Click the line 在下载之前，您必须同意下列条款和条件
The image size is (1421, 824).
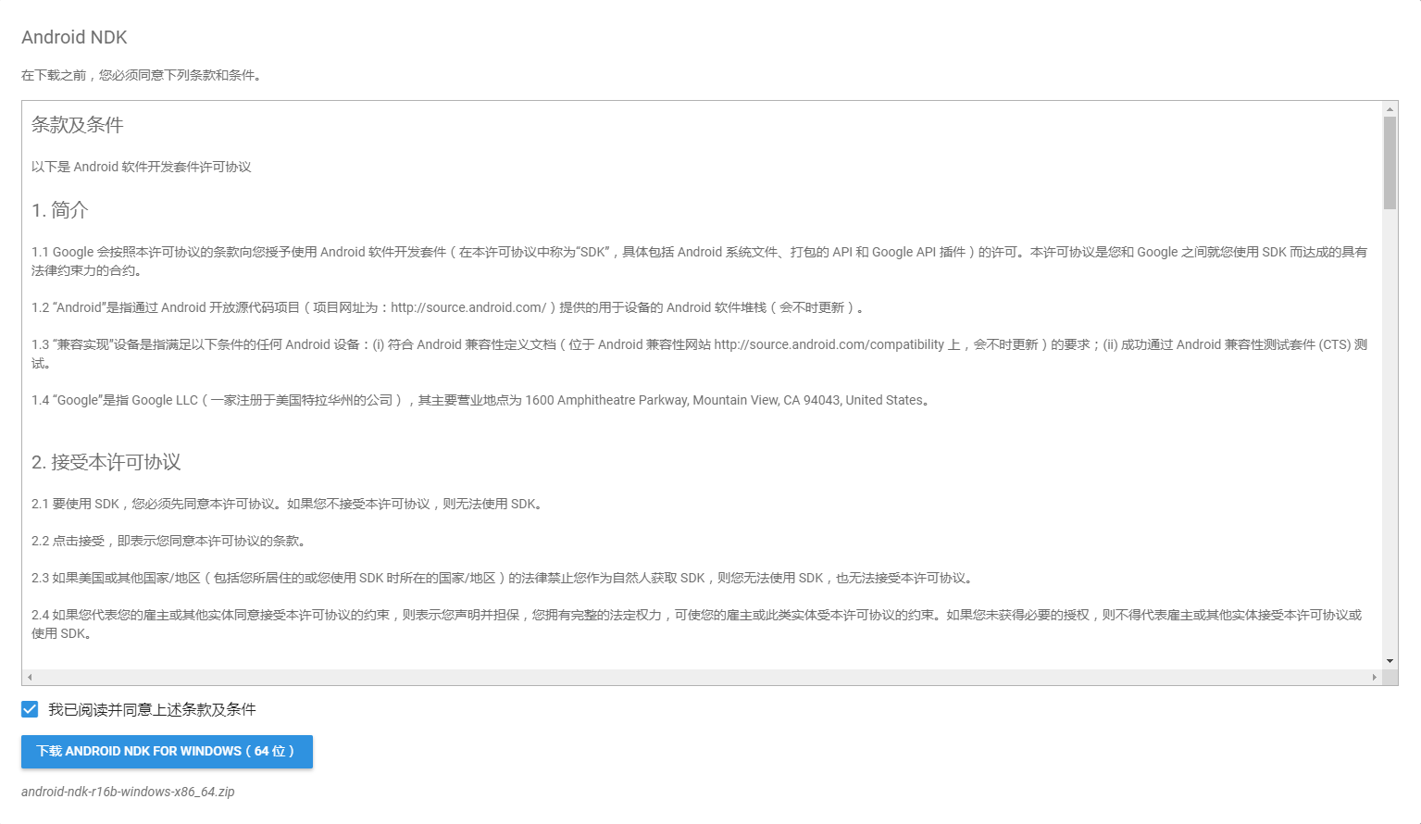(x=143, y=75)
